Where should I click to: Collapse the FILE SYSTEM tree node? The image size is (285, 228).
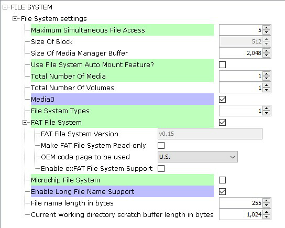[x=5, y=7]
